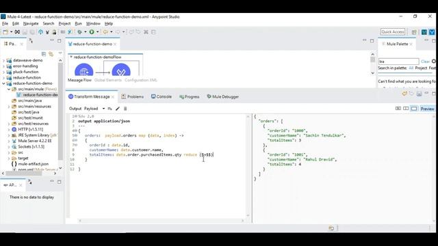Close the reduce-function-demo editor tab
The image size is (438, 246).
click(115, 44)
